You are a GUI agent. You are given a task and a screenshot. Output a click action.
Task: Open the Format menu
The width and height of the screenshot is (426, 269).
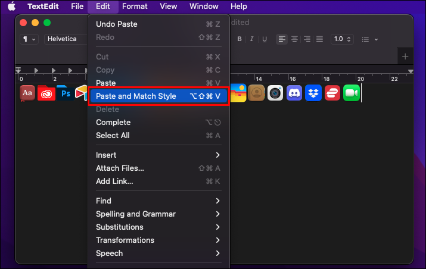click(x=135, y=7)
